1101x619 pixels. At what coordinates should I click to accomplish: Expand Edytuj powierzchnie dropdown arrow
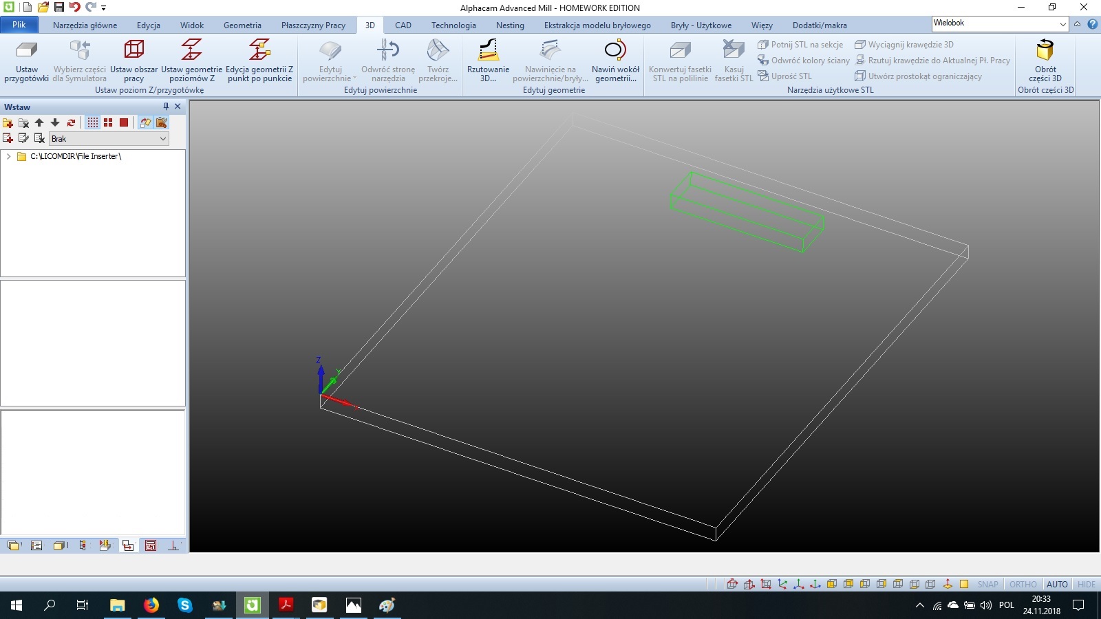tap(354, 78)
